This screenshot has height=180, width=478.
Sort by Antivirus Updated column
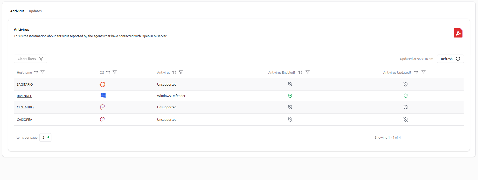[x=416, y=72]
